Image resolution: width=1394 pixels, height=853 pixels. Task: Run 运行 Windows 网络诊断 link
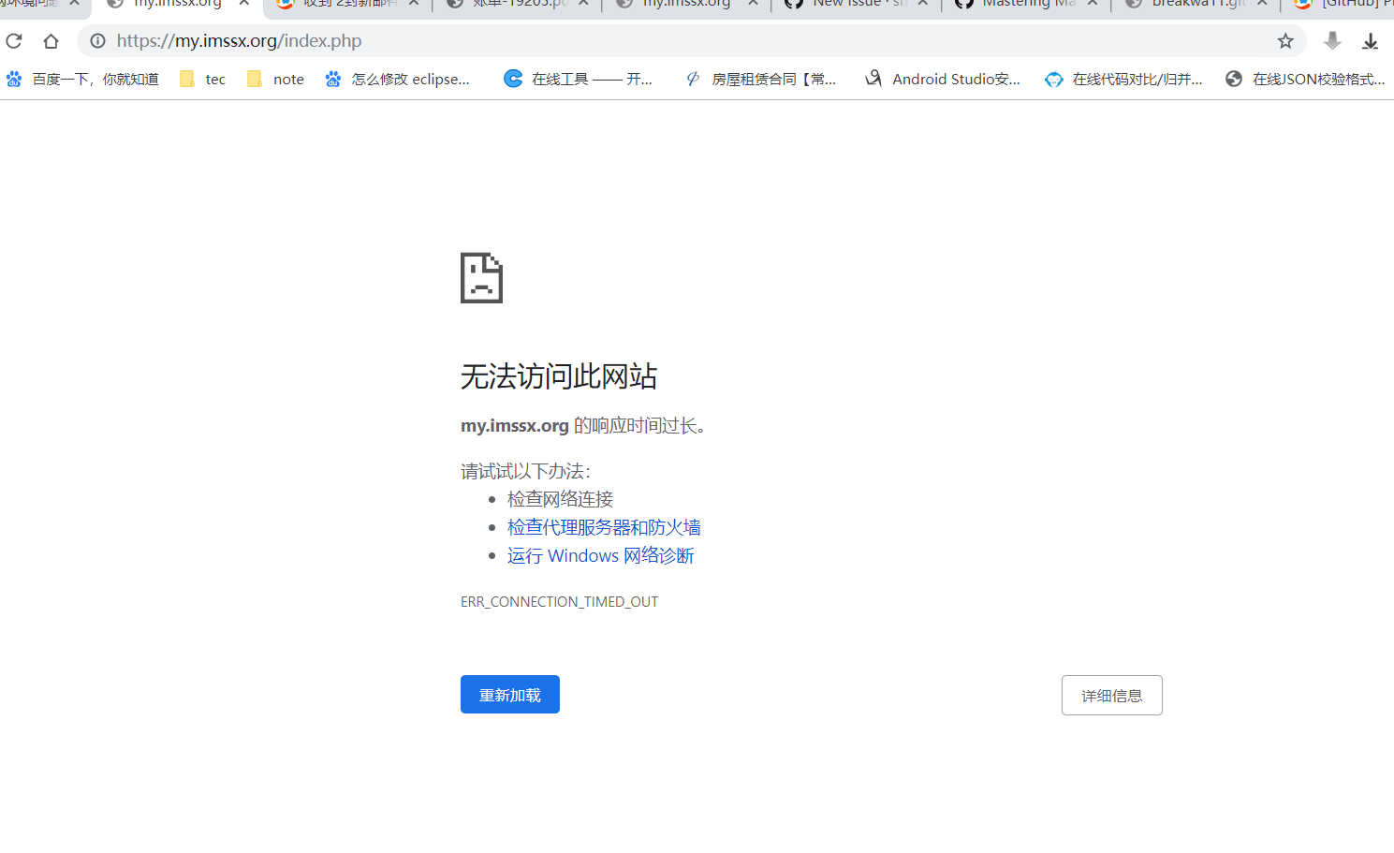(x=600, y=555)
